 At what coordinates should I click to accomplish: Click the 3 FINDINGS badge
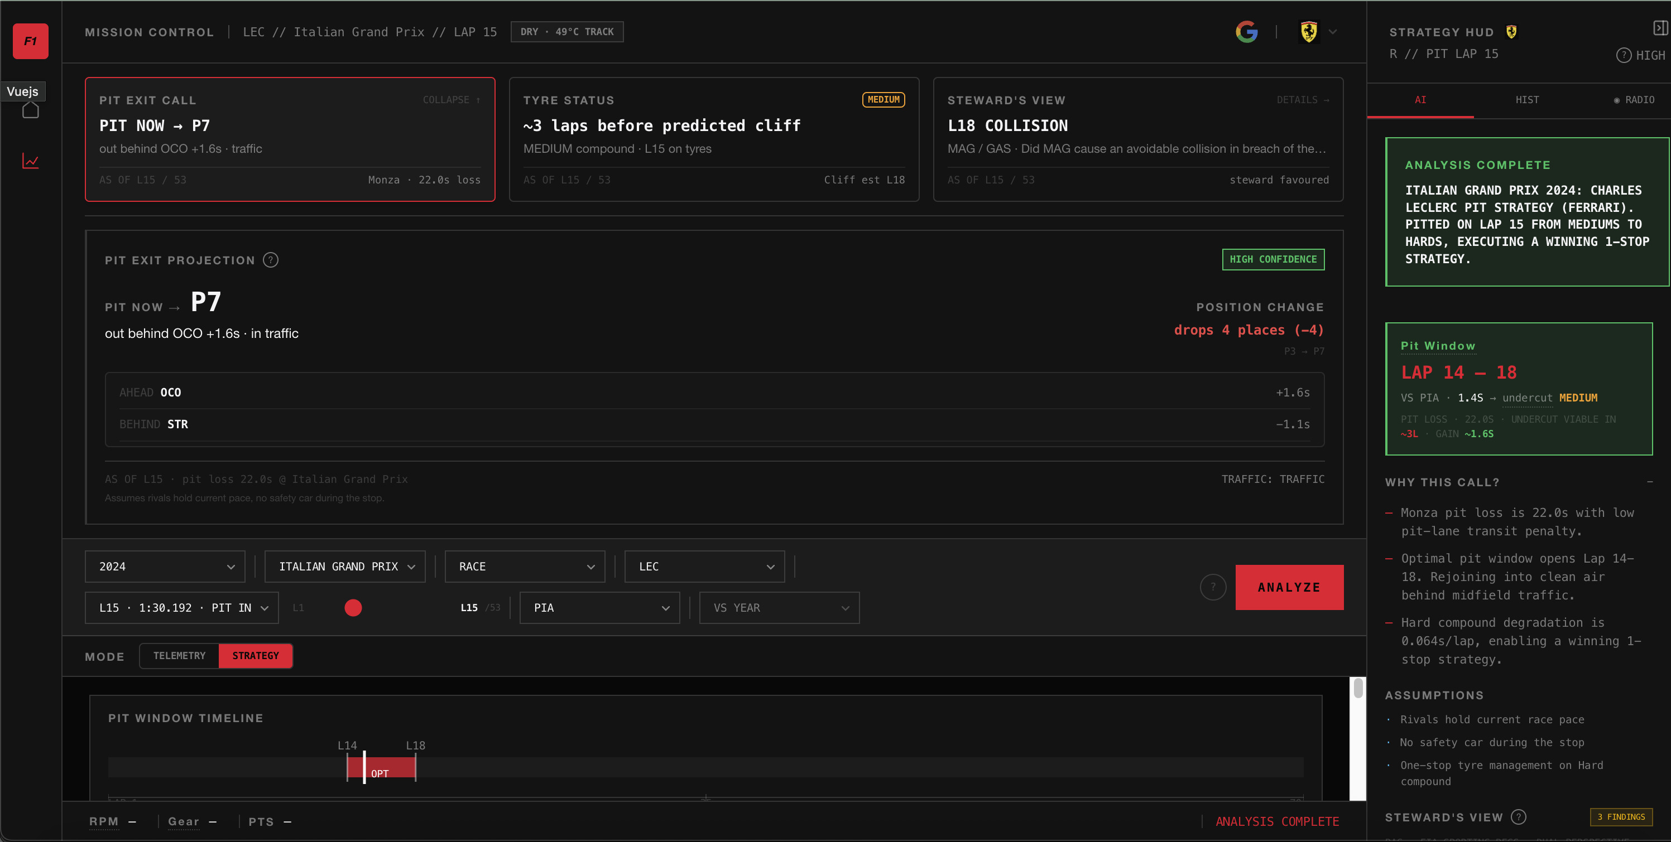tap(1620, 817)
